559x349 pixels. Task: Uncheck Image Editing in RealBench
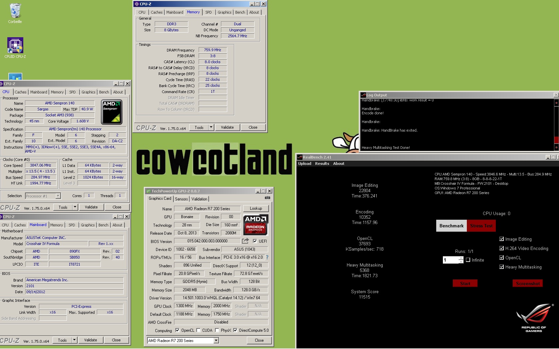[x=502, y=239]
